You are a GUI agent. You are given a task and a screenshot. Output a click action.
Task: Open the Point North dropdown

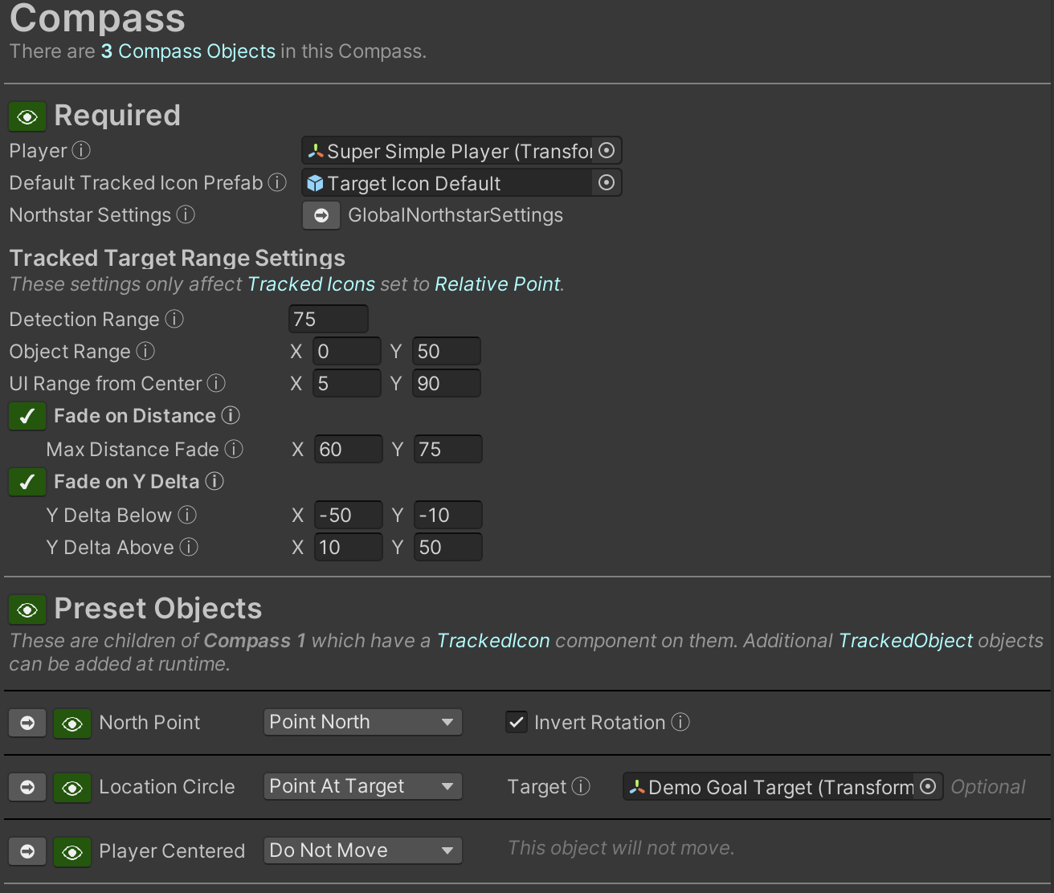coord(362,722)
